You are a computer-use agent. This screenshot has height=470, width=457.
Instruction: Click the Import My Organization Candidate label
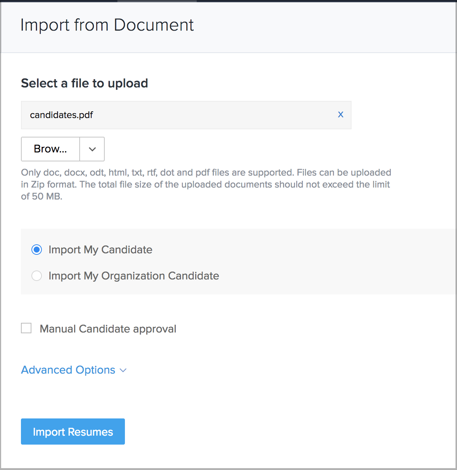[134, 276]
